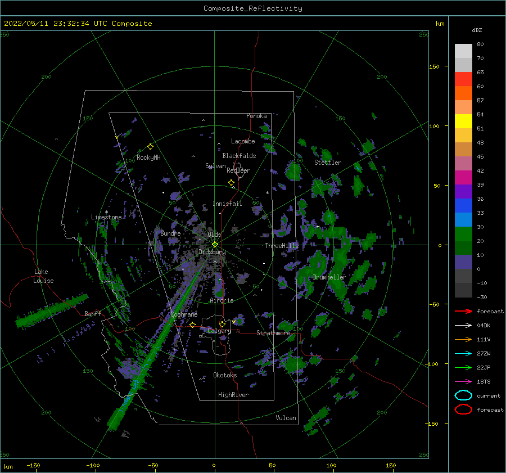Click the Innisfail label
The image size is (506, 473).
(227, 204)
